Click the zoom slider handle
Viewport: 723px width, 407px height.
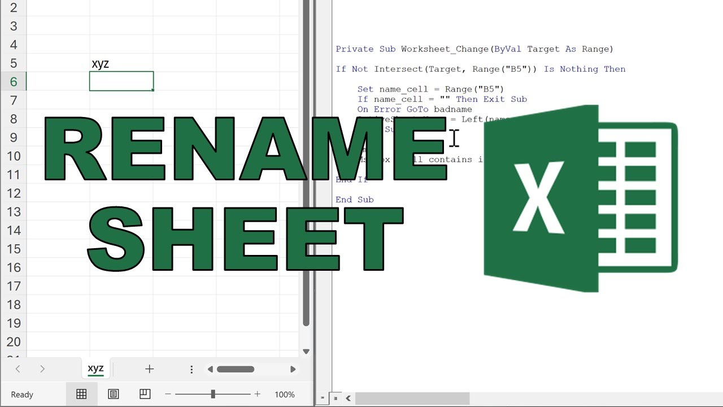point(213,394)
